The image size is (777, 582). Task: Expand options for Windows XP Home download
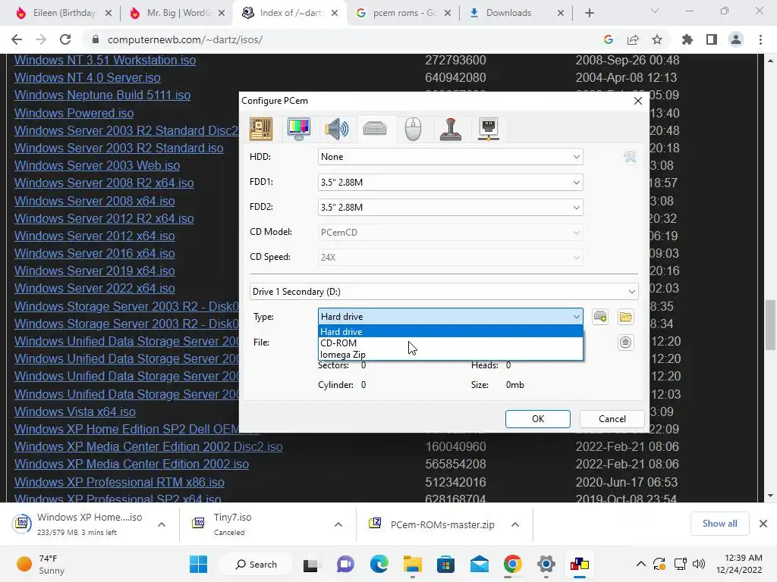162,524
